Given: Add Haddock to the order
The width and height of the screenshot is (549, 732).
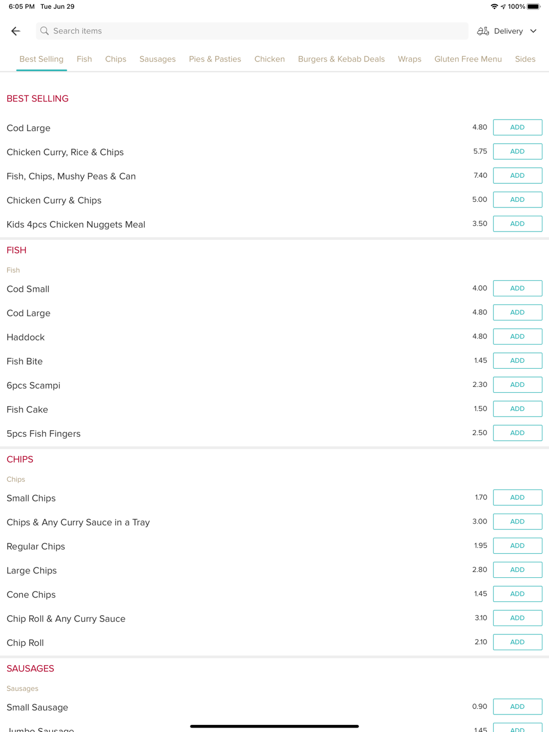Looking at the screenshot, I should tap(518, 336).
